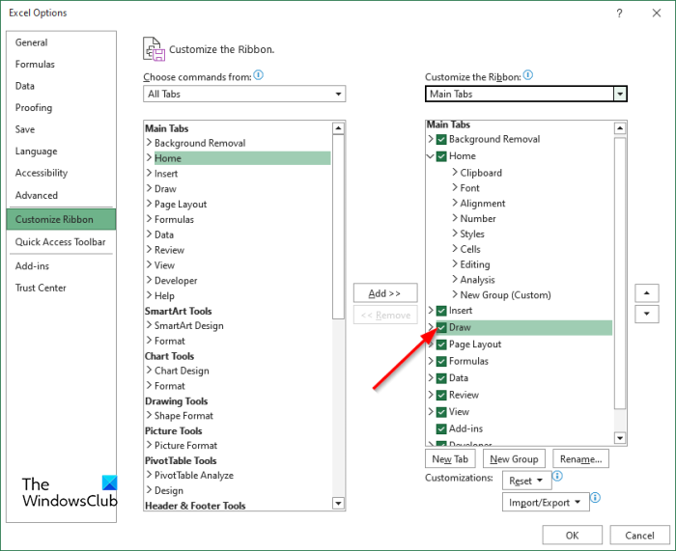Click the New Tab button
This screenshot has width=676, height=551.
(450, 459)
